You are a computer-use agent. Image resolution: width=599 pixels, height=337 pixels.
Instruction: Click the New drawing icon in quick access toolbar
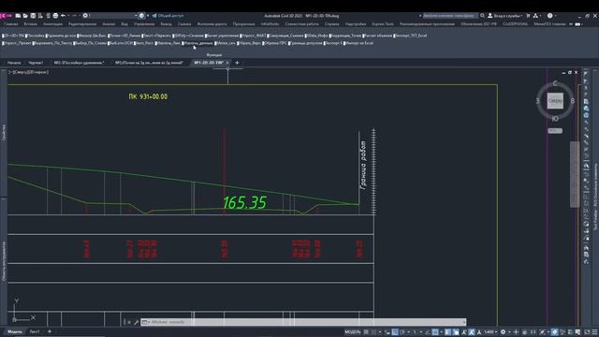(18, 16)
